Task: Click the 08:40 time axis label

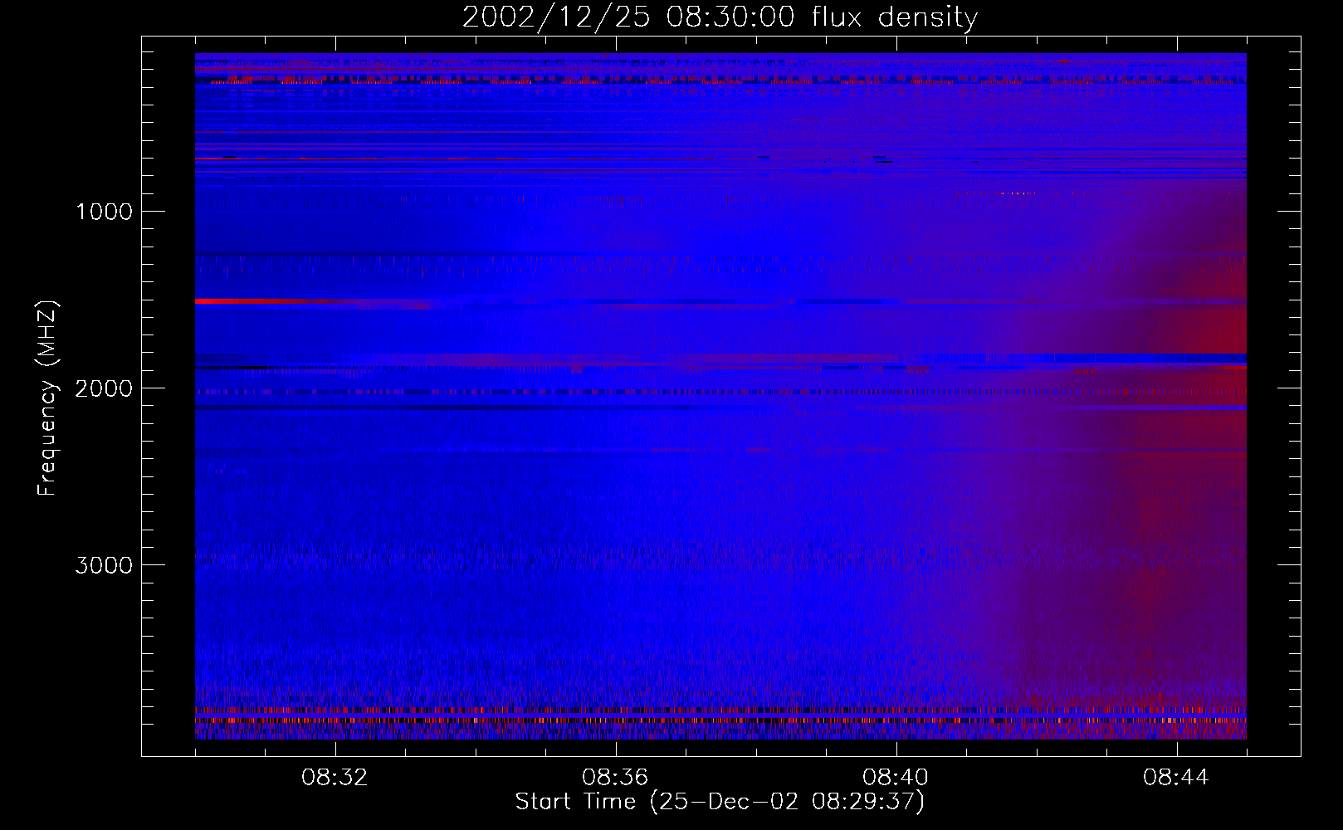Action: tap(896, 778)
